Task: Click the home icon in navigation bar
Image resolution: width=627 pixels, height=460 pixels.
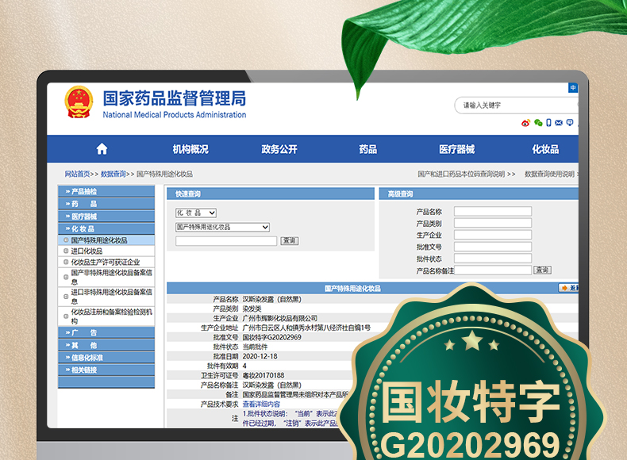Action: click(102, 149)
